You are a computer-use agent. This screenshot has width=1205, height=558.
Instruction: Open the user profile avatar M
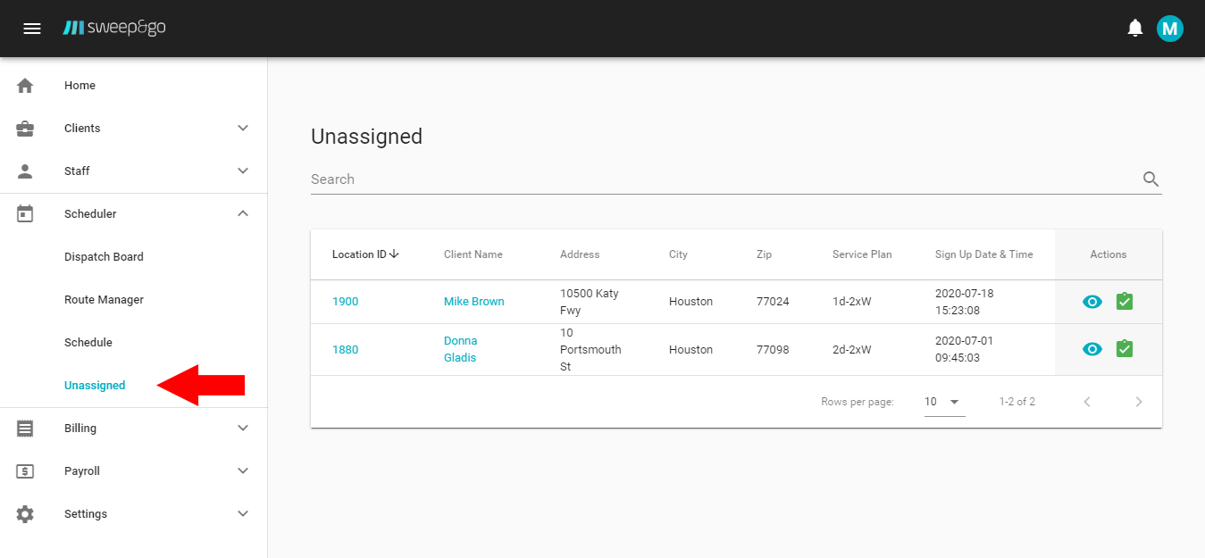(x=1169, y=29)
